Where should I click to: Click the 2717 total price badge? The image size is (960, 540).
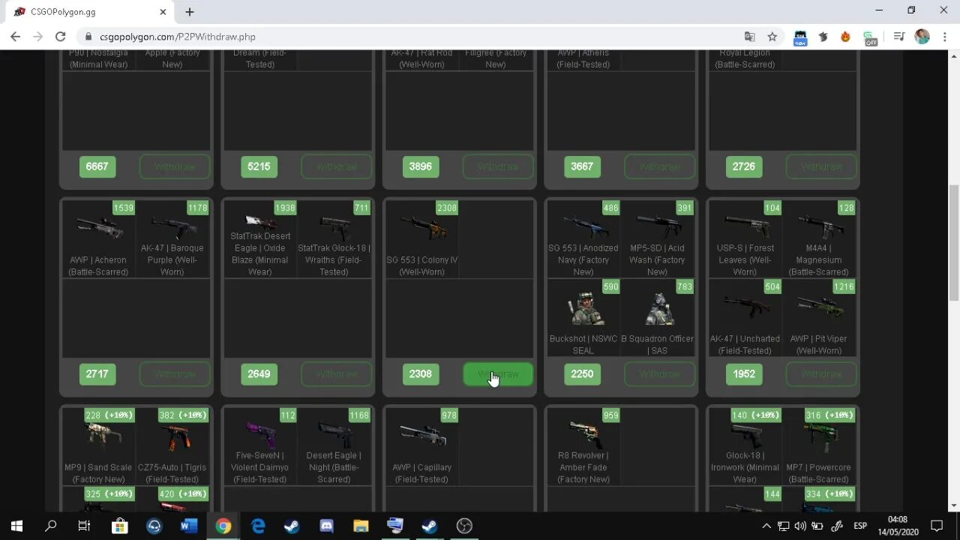97,374
